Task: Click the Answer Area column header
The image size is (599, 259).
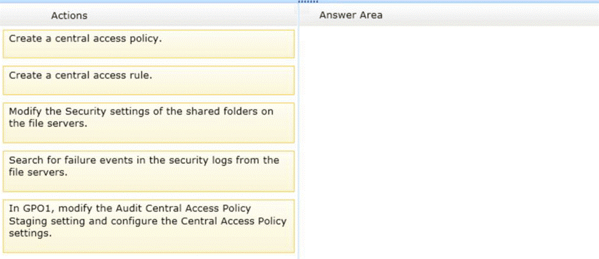Action: pos(351,15)
